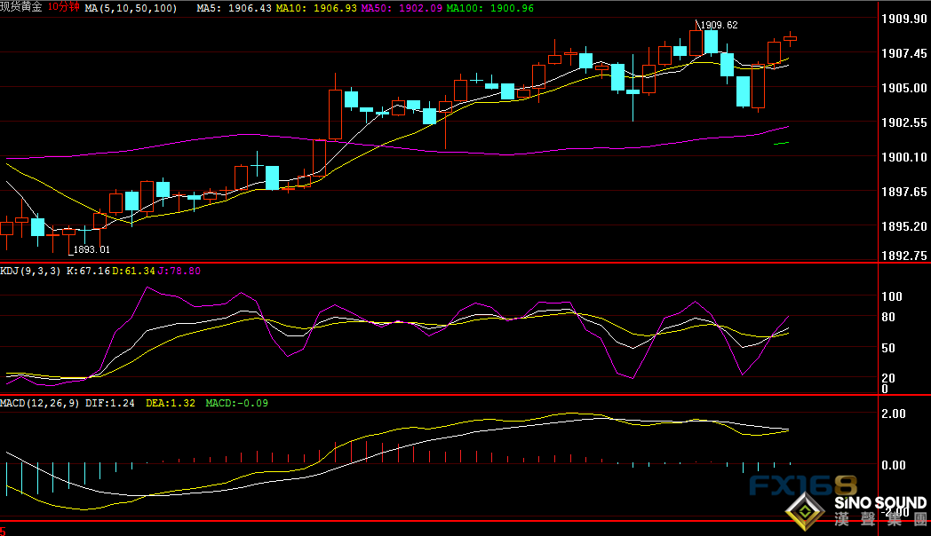This screenshot has width=931, height=536.
Task: Click the Sino Sound diamond logo
Action: pos(807,512)
